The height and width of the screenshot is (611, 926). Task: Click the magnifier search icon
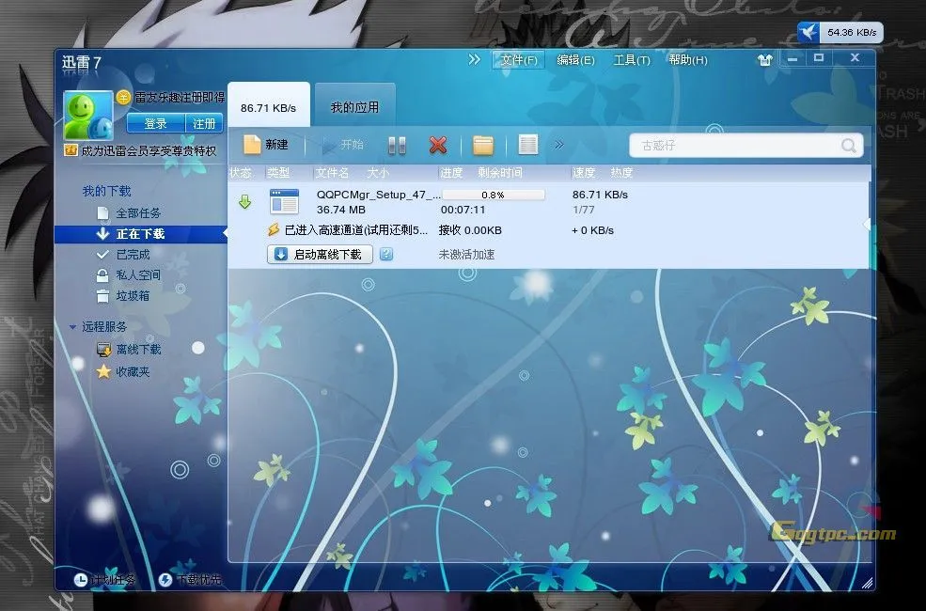click(x=849, y=146)
